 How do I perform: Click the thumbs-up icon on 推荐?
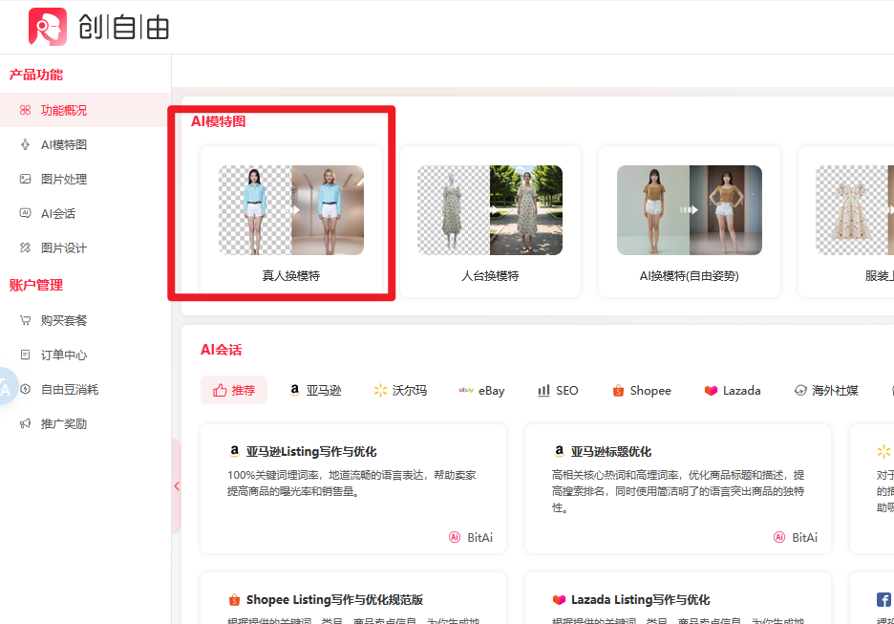click(x=220, y=390)
